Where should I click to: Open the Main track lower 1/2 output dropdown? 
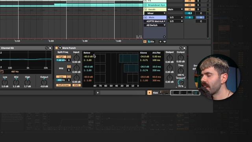pos(175,21)
